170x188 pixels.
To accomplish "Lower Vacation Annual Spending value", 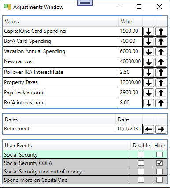I will point(148,52).
